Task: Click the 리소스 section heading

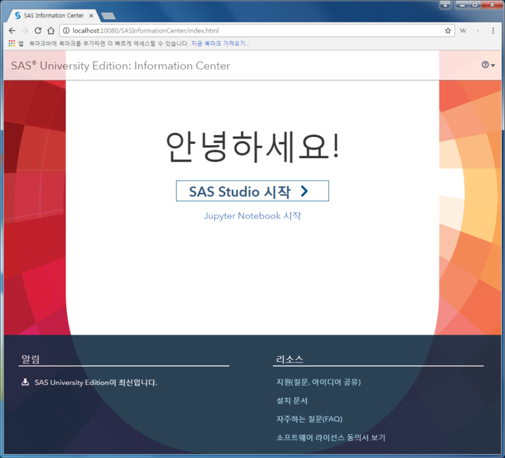Action: click(289, 359)
